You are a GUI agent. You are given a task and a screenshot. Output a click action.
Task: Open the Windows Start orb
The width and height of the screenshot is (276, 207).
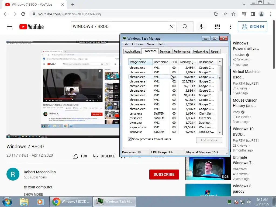click(7, 202)
